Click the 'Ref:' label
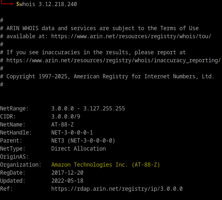The image size is (222, 200). click(x=6, y=189)
